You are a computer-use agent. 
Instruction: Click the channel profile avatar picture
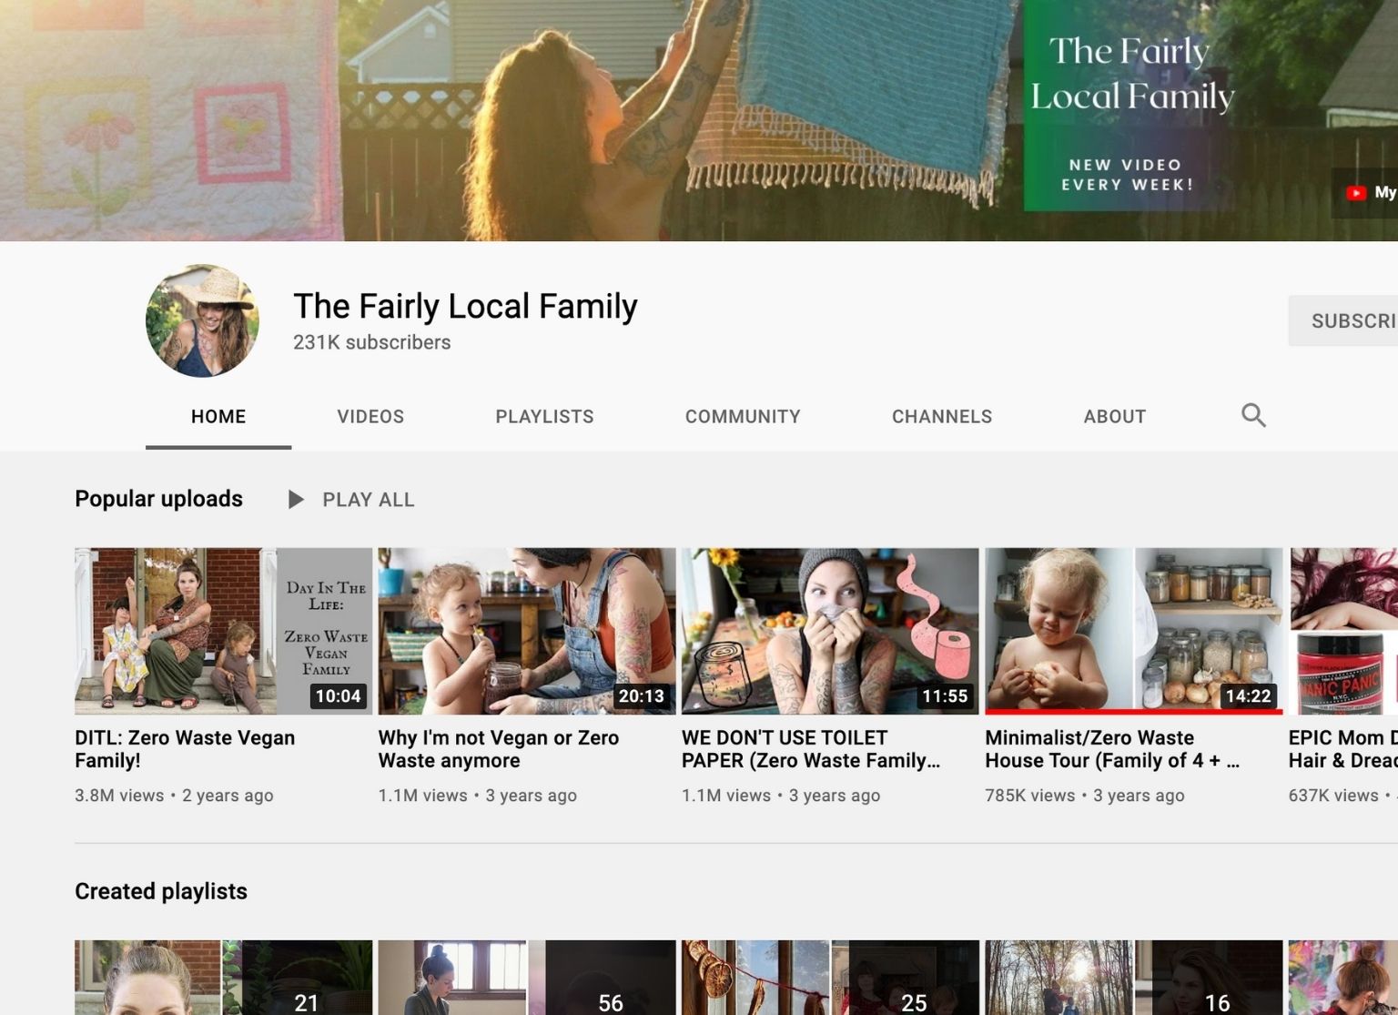coord(202,321)
